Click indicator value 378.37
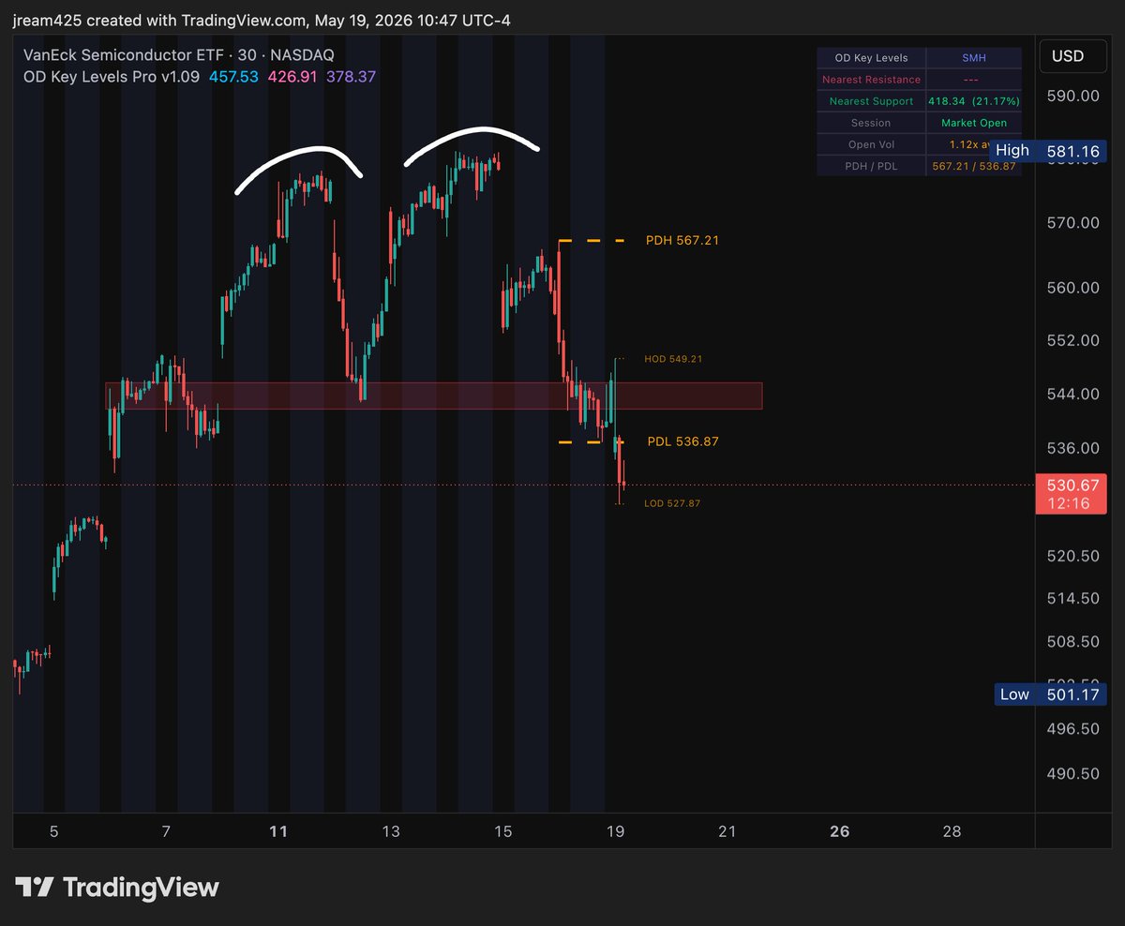1125x926 pixels. [x=351, y=77]
